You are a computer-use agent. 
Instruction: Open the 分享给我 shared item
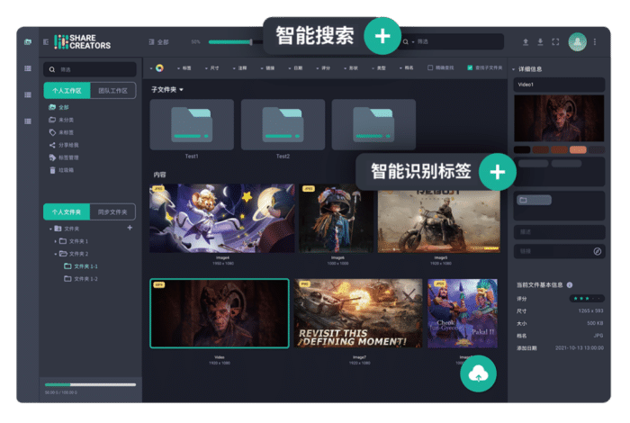[64, 145]
